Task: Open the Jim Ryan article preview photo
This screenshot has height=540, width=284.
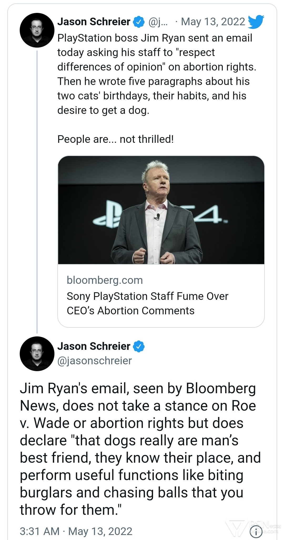Action: (x=161, y=210)
